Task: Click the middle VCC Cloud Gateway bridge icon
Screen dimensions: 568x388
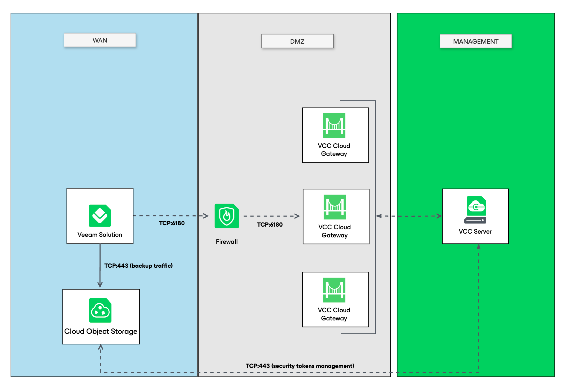Action: [x=335, y=207]
